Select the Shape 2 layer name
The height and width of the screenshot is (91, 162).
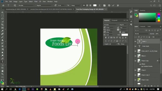click(144, 70)
